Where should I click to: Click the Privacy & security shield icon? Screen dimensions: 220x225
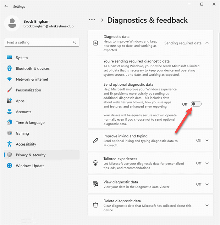tap(9, 155)
